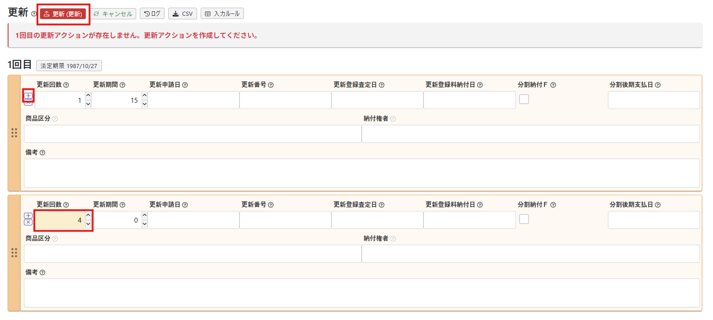Click help icon beside 更新登録査定日 in first record
Screen dimensions: 713x320
click(382, 85)
